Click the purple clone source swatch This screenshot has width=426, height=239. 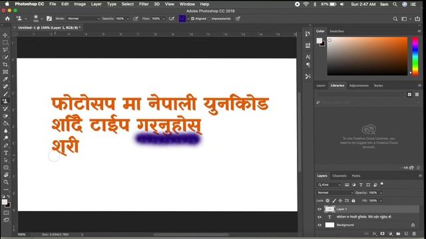(x=182, y=19)
